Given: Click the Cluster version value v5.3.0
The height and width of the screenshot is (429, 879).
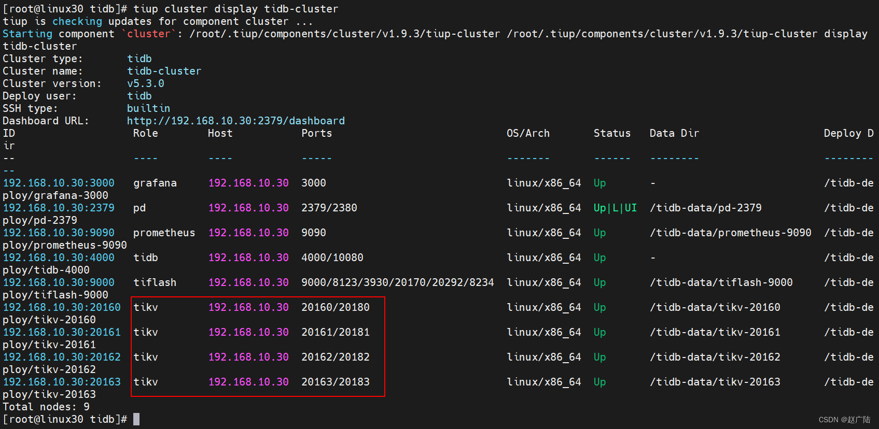Looking at the screenshot, I should pyautogui.click(x=146, y=83).
